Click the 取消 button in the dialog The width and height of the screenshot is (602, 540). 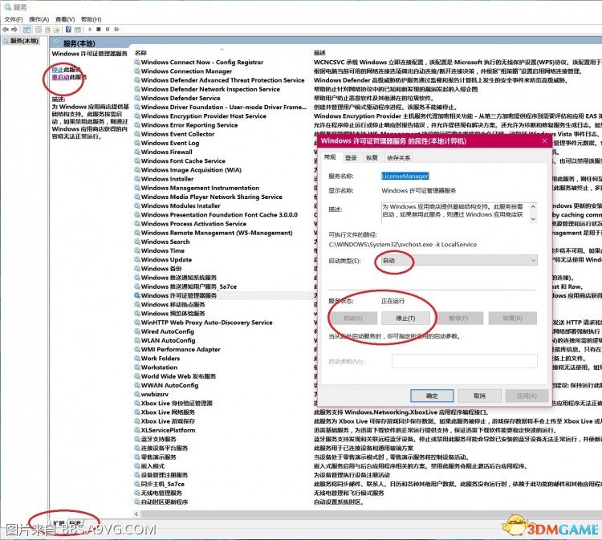(x=479, y=396)
